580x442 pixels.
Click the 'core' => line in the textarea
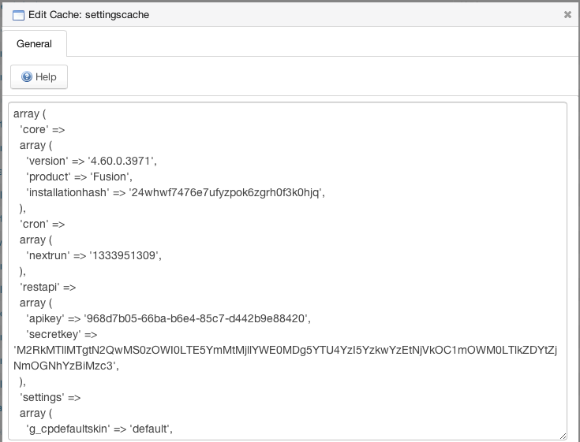pyautogui.click(x=43, y=129)
